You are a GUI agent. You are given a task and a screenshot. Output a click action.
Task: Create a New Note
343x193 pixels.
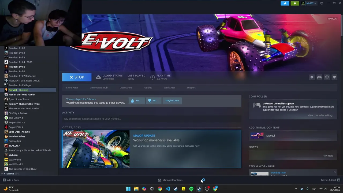(328, 156)
